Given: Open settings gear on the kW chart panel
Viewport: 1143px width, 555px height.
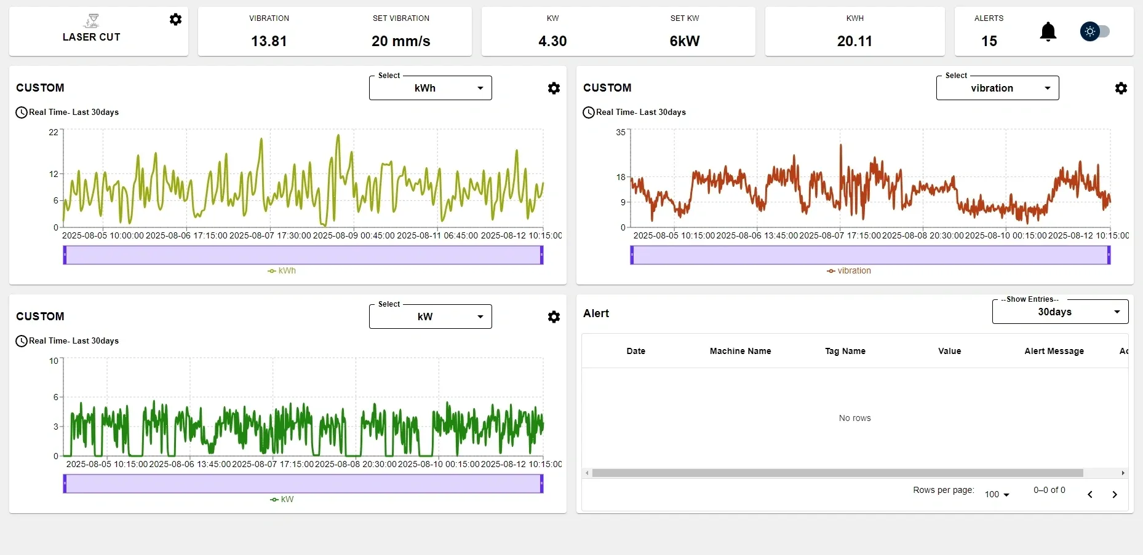Looking at the screenshot, I should 553,317.
